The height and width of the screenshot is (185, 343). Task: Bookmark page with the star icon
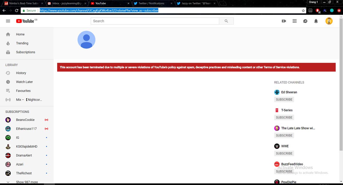[x=303, y=11]
